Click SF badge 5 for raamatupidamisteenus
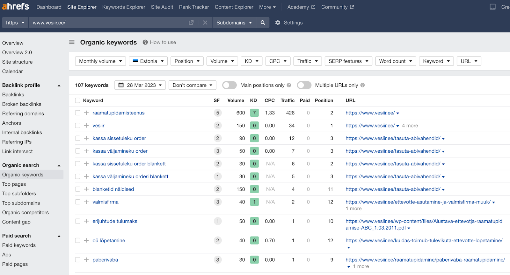 (x=218, y=113)
